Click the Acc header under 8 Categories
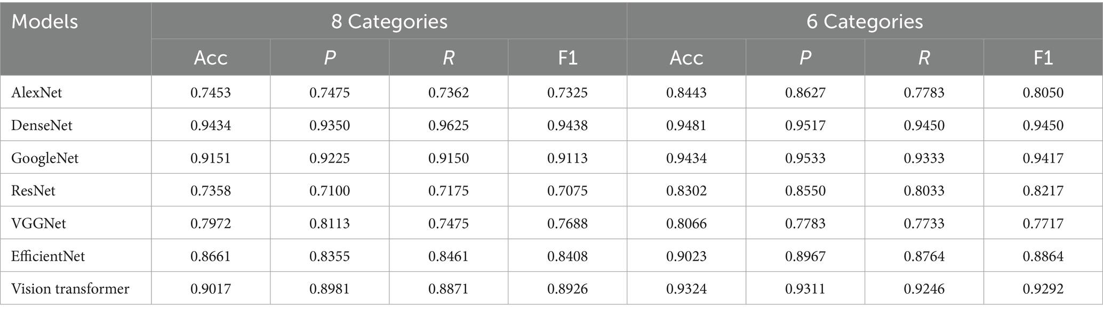Viewport: 1103px width, 314px height. [x=211, y=58]
